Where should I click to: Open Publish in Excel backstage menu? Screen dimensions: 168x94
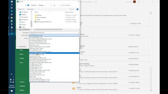pos(22,58)
